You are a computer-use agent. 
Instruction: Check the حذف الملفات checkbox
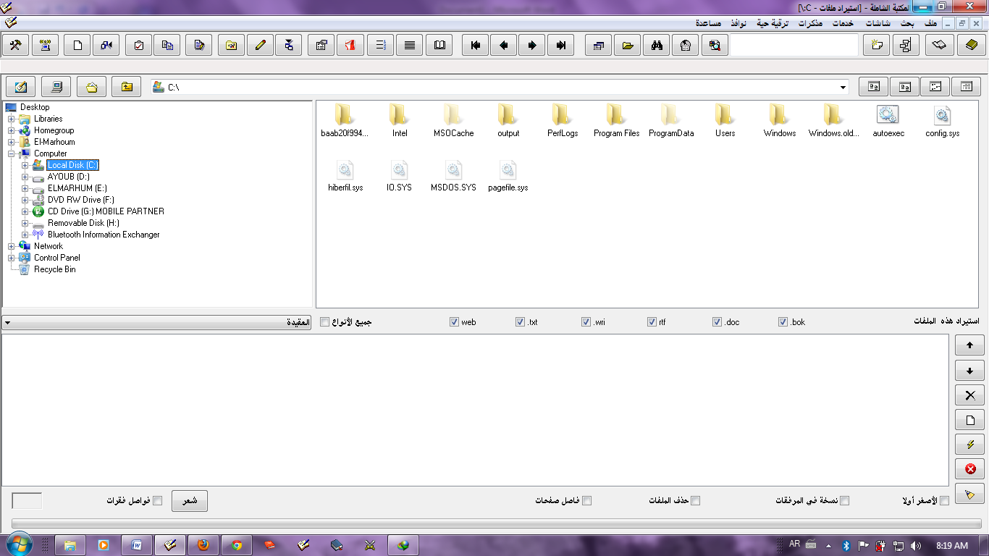pos(695,500)
